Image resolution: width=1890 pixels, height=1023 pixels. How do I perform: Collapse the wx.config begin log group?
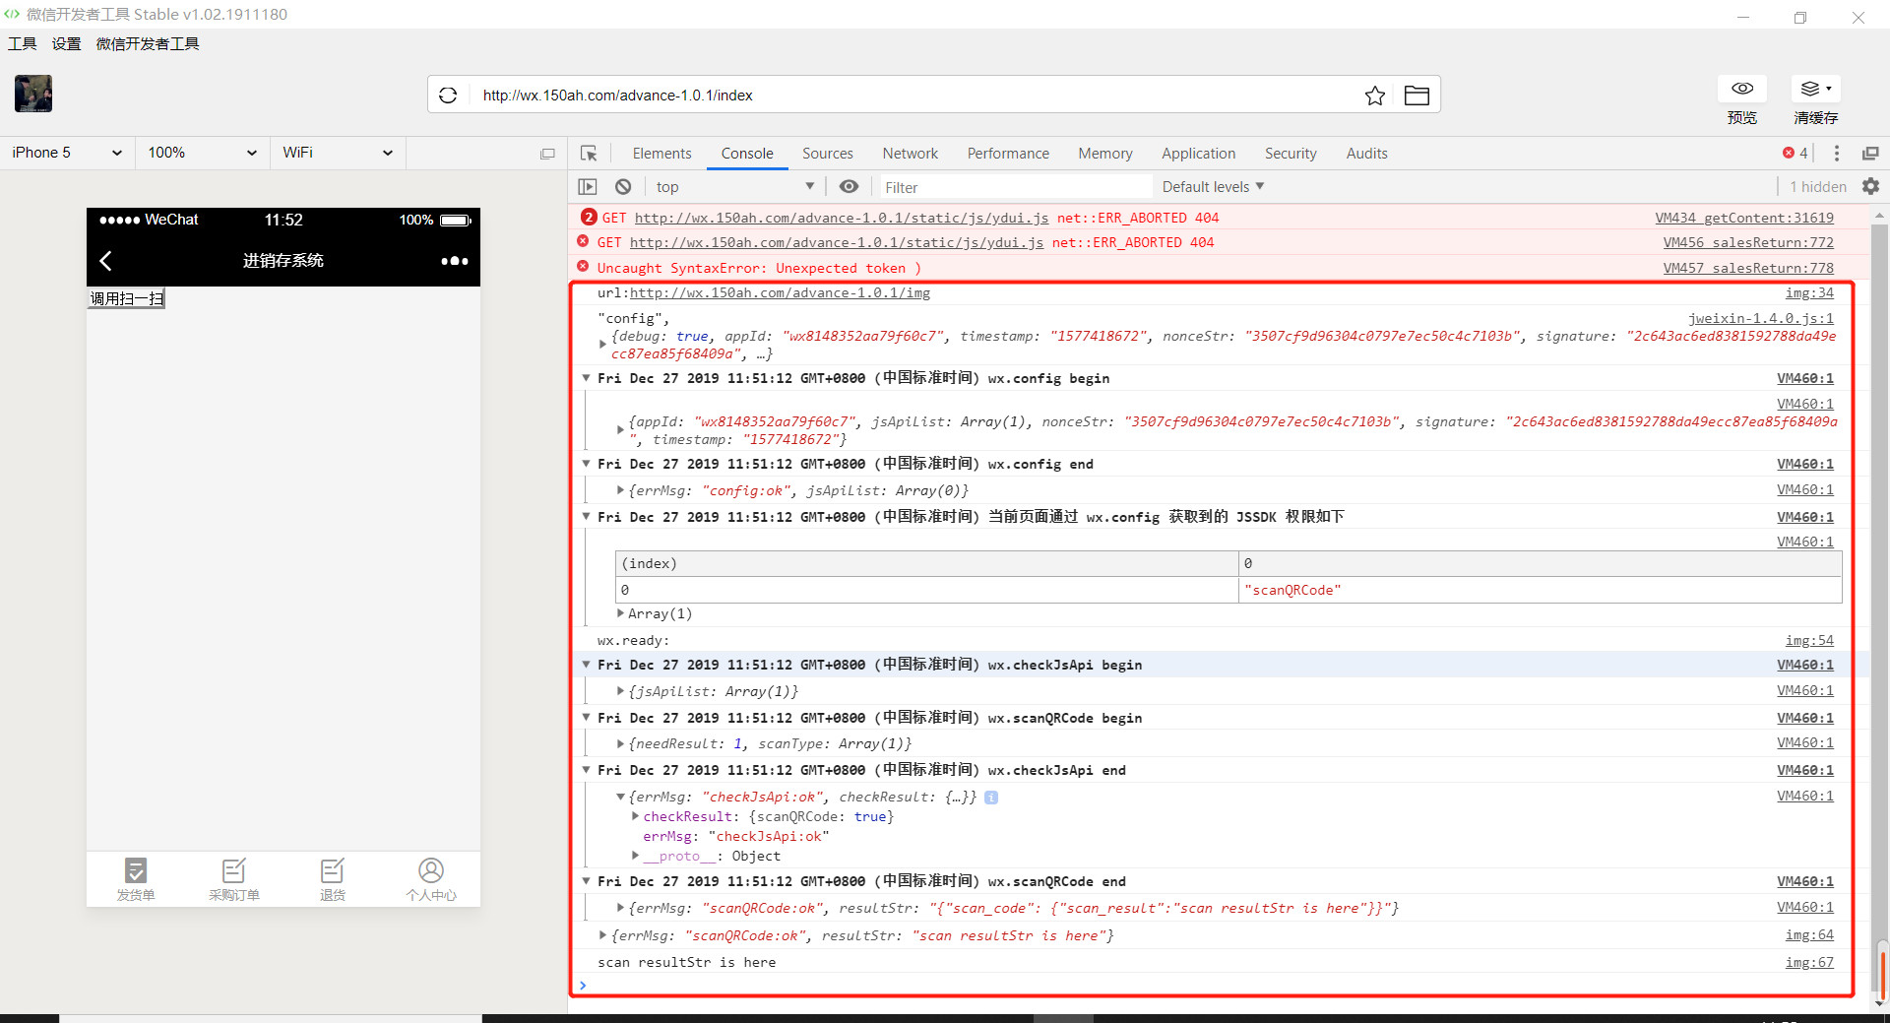pyautogui.click(x=586, y=378)
